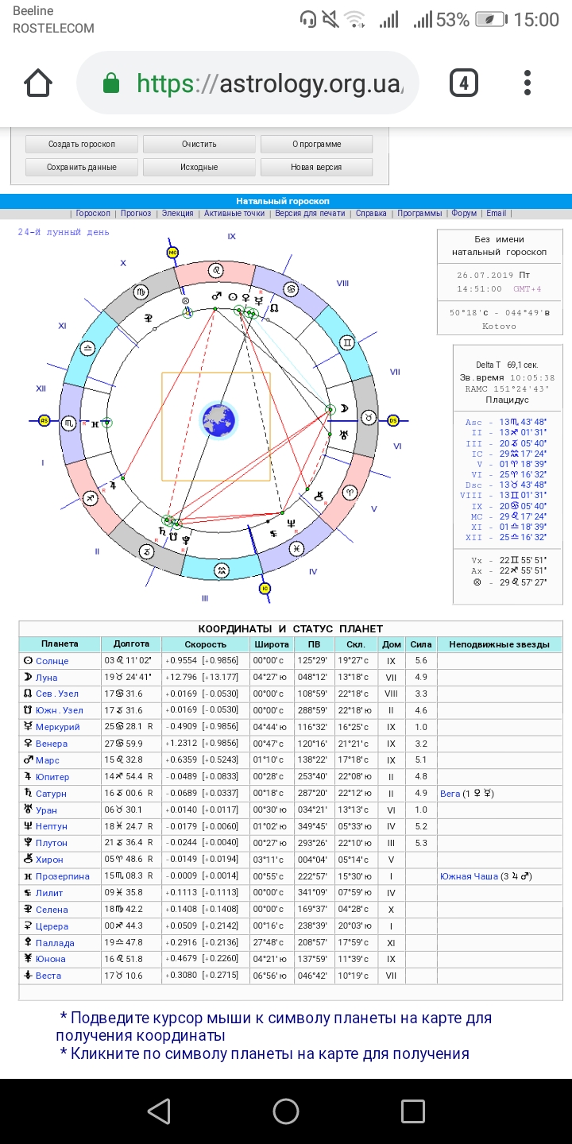Screen dimensions: 572x1144
Task: Open the Активные точки menu item
Action: pyautogui.click(x=234, y=214)
